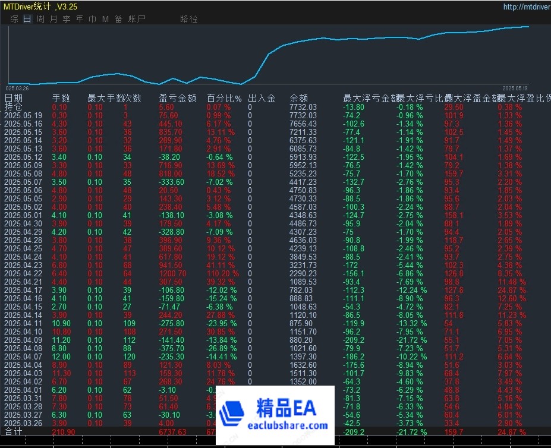Open the 月 monthly statistics view icon

[x=52, y=18]
